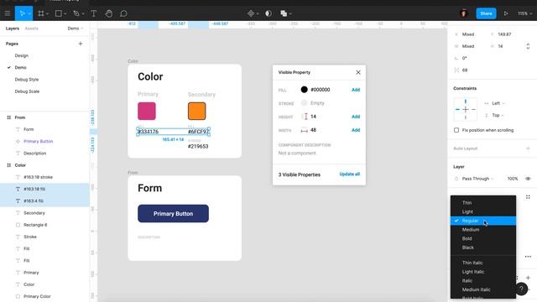This screenshot has width=537, height=302.
Task: Choose Thin Italic font style
Action: pos(483,263)
